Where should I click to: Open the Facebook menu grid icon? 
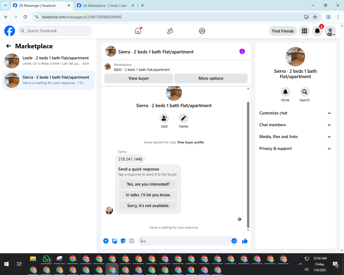304,31
